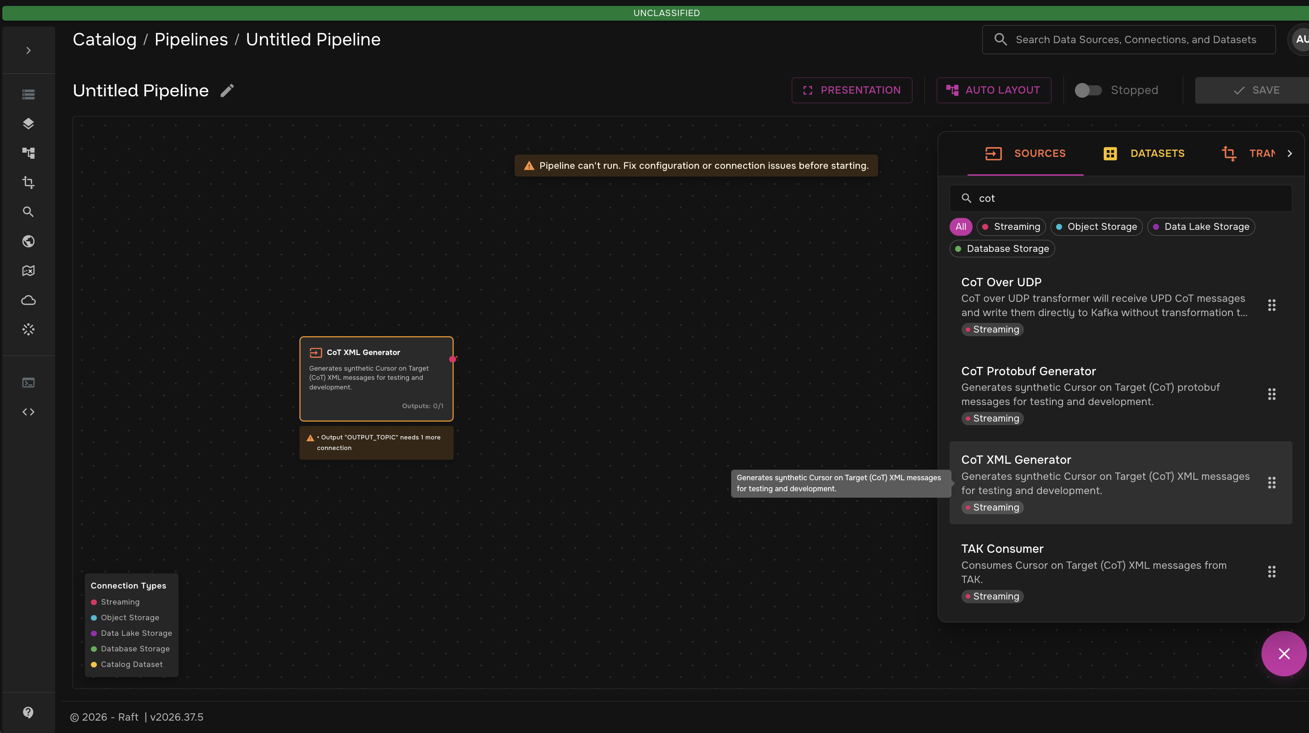This screenshot has width=1309, height=733.
Task: Toggle the Data Lake Storage filter chip
Action: [1201, 227]
